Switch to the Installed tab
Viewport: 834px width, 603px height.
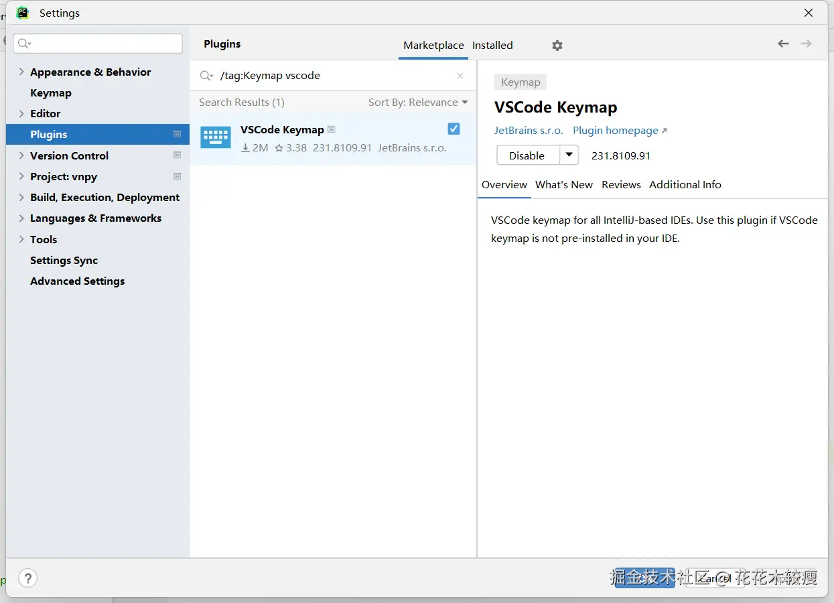click(492, 45)
